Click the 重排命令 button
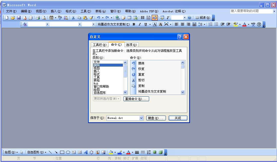 [136, 99]
